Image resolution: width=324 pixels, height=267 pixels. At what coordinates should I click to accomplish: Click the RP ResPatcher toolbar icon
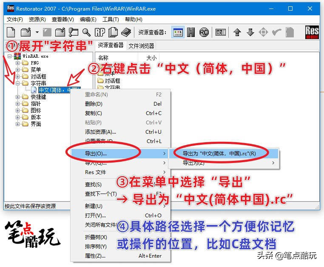coord(100,32)
